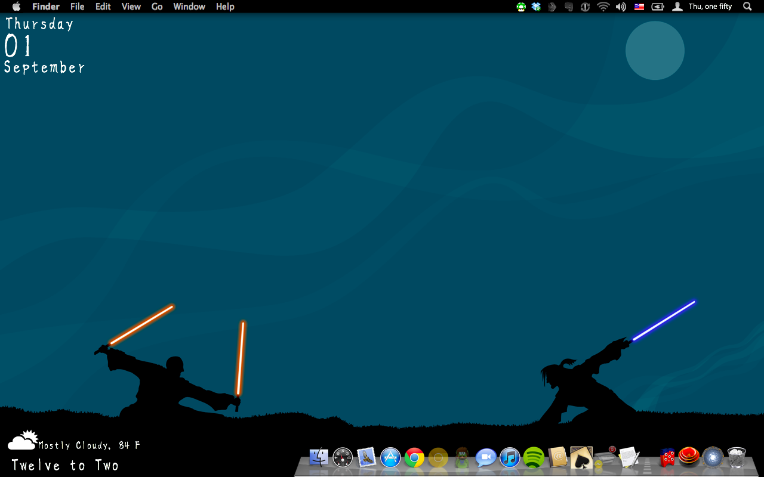Image resolution: width=764 pixels, height=477 pixels.
Task: Open Address Book from the Dock
Action: [557, 458]
